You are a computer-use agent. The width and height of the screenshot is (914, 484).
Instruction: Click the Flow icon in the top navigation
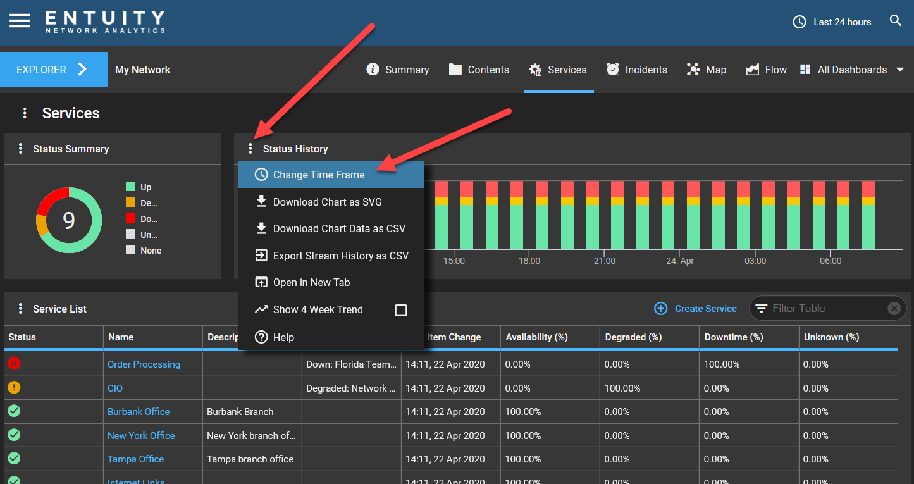point(753,69)
